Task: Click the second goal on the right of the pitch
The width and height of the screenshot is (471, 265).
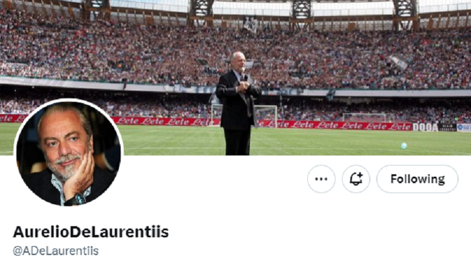Action: pyautogui.click(x=369, y=117)
